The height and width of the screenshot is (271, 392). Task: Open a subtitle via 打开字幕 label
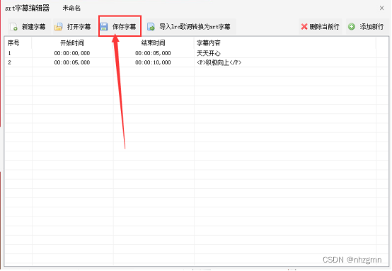coord(79,26)
